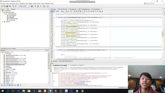Switch to the Troubleticket.java editor tab
This screenshot has height=93, width=165.
point(85,9)
